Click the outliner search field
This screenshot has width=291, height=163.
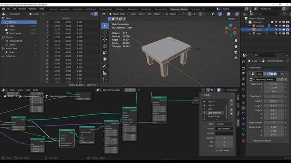tap(268, 14)
